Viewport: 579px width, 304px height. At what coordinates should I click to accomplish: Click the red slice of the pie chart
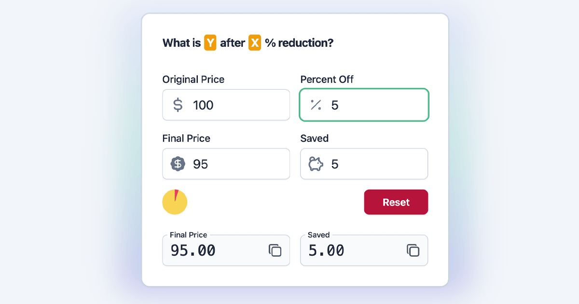(176, 195)
